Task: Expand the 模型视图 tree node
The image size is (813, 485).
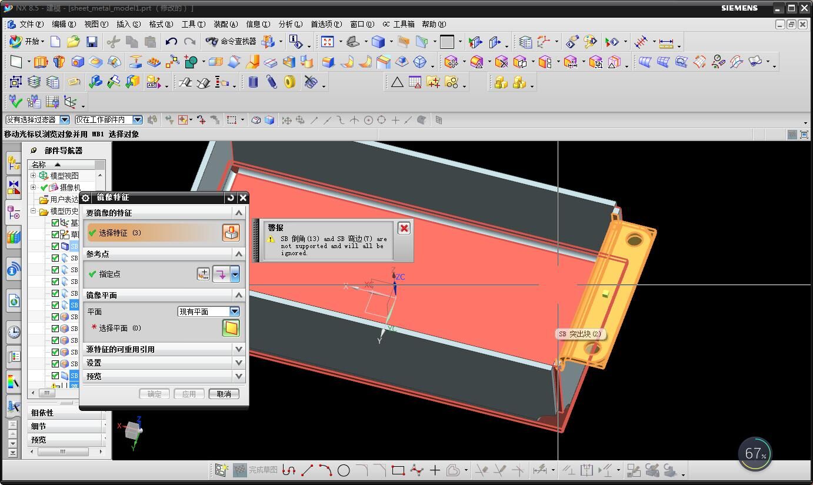Action: [34, 176]
